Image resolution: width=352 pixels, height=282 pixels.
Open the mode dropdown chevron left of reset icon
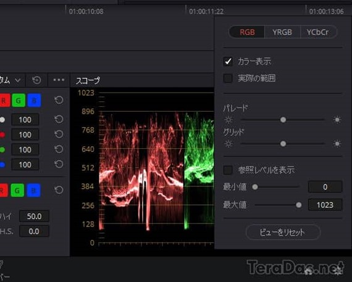coord(18,80)
